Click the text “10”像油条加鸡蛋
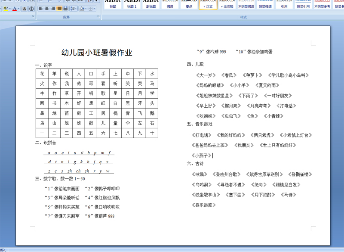Image resolution: width=344 pixels, height=252 pixels. tap(254, 52)
